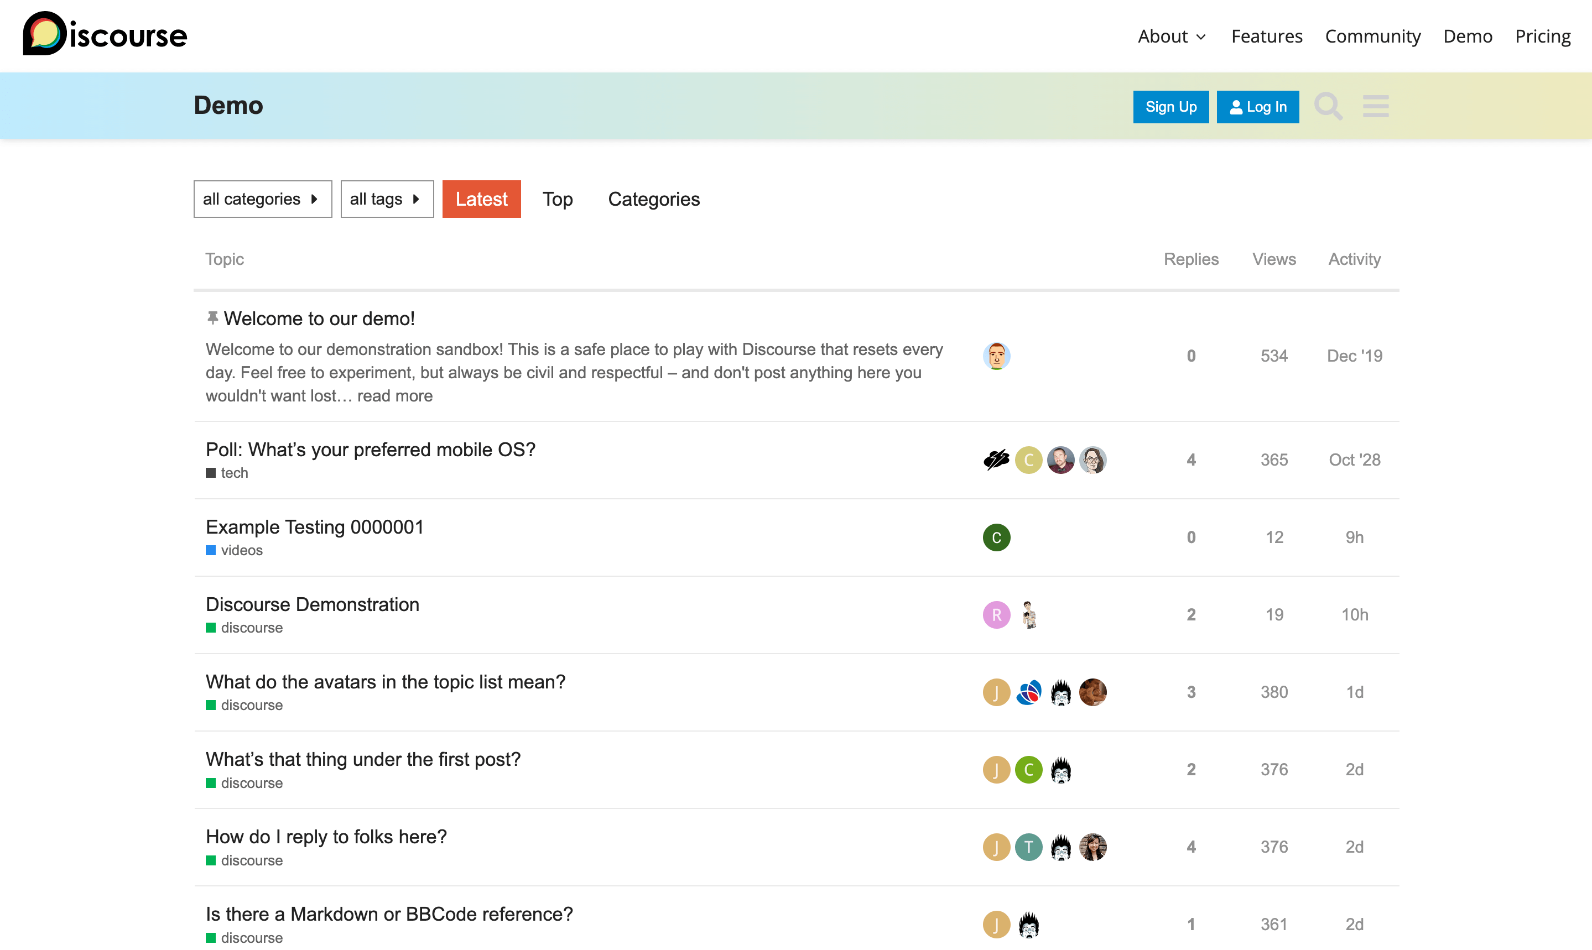Viewport: 1592px width, 950px height.
Task: Click the Discourse logo
Action: [105, 34]
